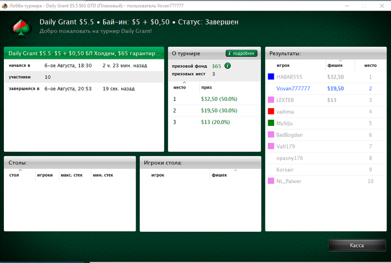Viewport: 391px width, 263px height.
Task: Select LEXTER pink color swatch
Action: tap(271, 100)
